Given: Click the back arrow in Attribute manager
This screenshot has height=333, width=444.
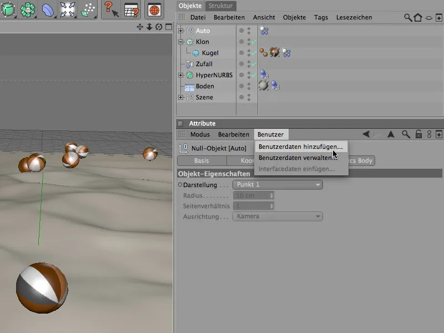Looking at the screenshot, I should [x=366, y=134].
